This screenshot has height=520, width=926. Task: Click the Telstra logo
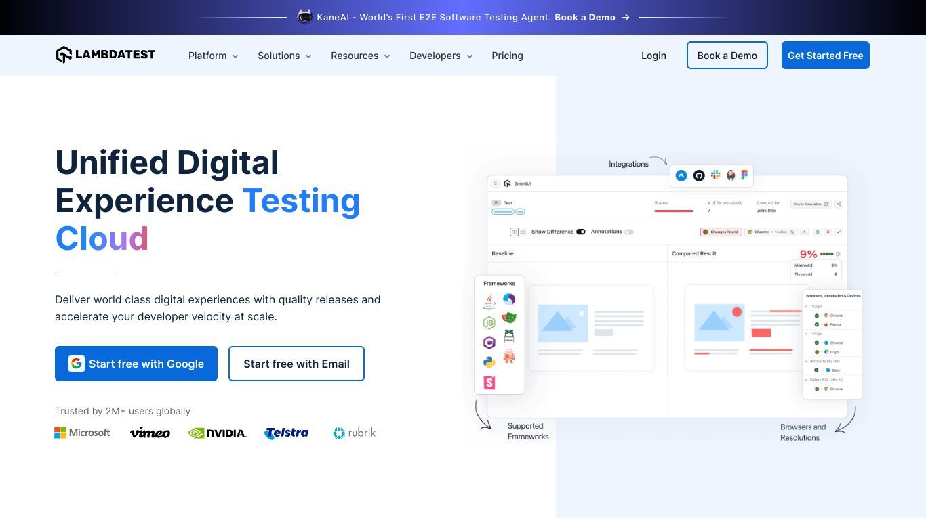click(x=287, y=433)
